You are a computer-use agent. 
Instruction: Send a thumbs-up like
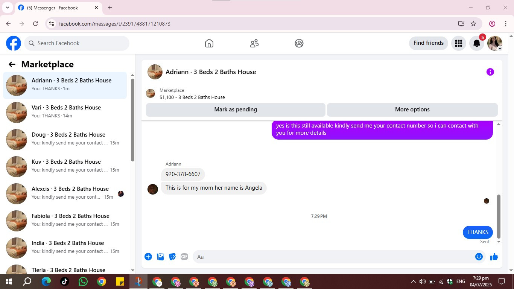[x=494, y=257]
